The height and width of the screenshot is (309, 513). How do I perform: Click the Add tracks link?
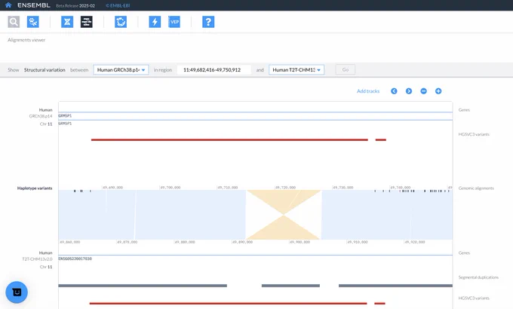click(x=368, y=91)
